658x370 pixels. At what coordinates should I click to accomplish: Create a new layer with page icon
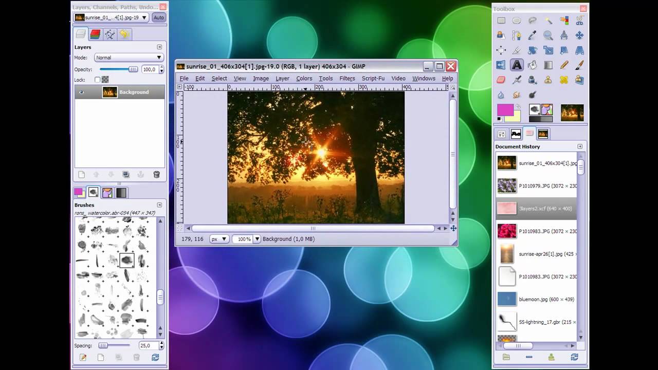[x=81, y=175]
